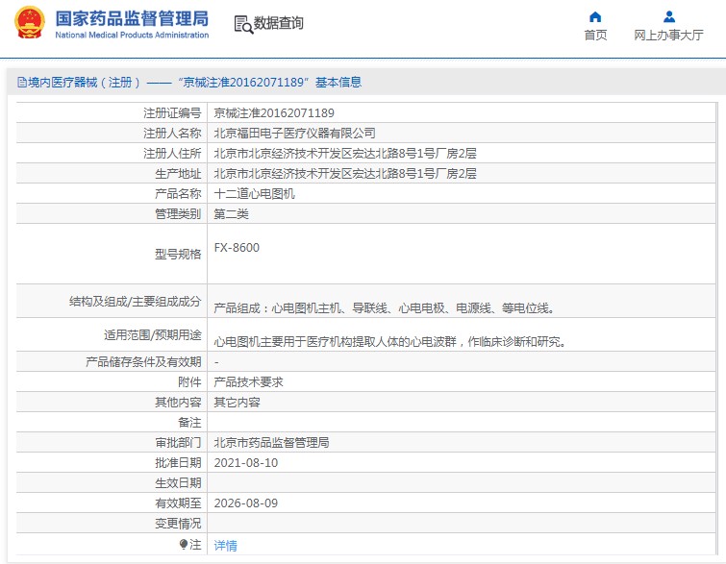Click National Medical Products Administration text

point(132,35)
